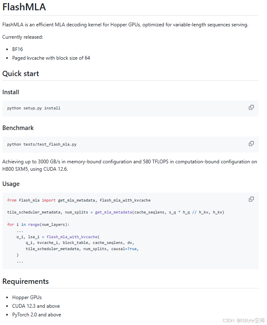Click the 'Achieving up to 3000 GB/s' paragraph

pyautogui.click(x=129, y=165)
